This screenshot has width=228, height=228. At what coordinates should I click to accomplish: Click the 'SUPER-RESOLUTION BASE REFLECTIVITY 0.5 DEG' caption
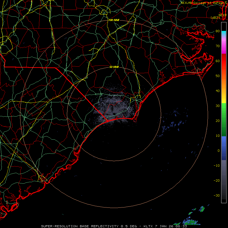click(89, 226)
